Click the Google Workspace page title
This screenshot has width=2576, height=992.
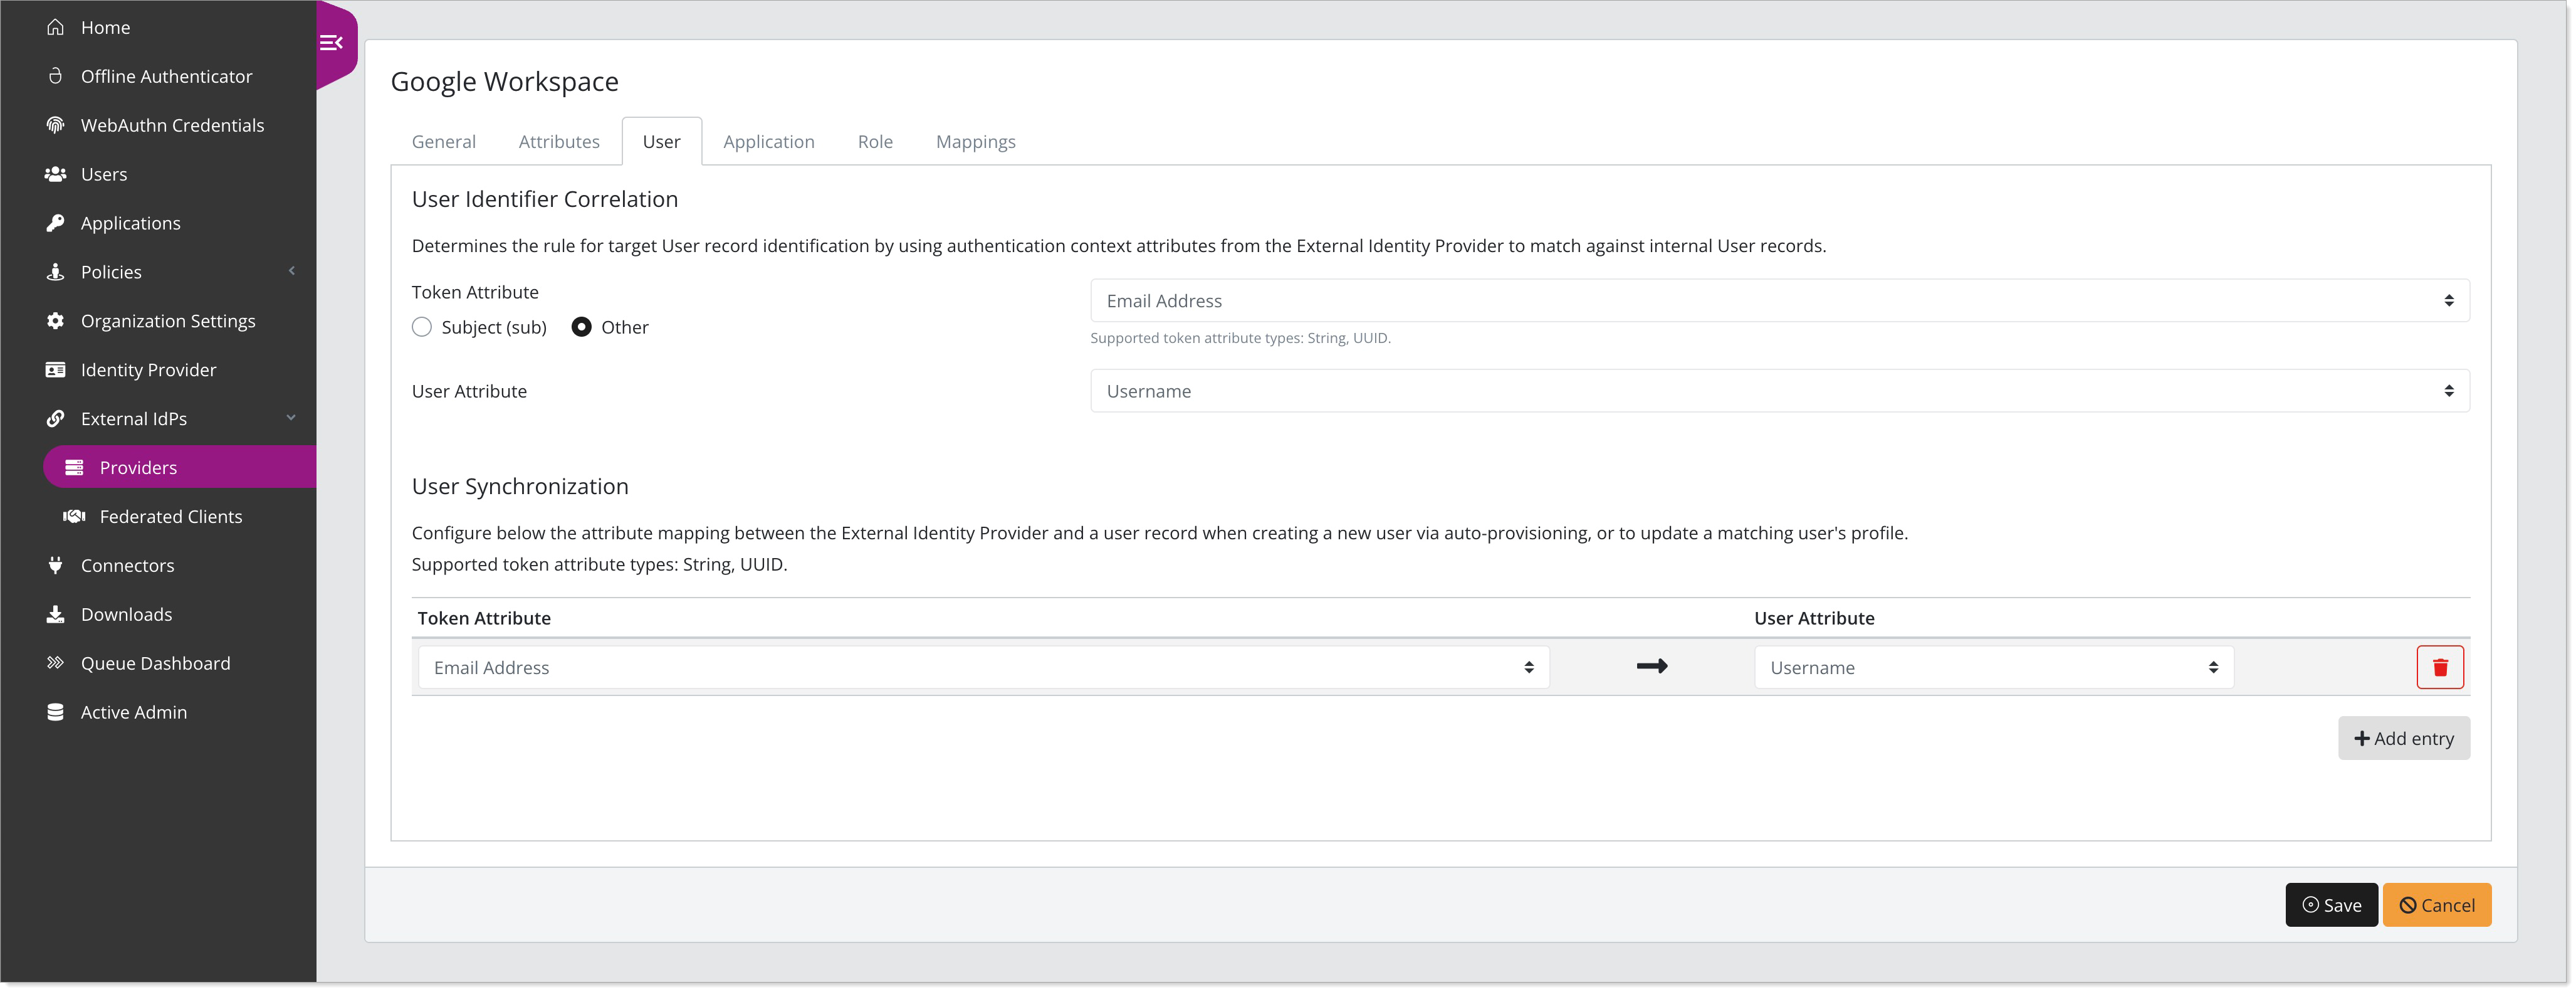tap(504, 81)
